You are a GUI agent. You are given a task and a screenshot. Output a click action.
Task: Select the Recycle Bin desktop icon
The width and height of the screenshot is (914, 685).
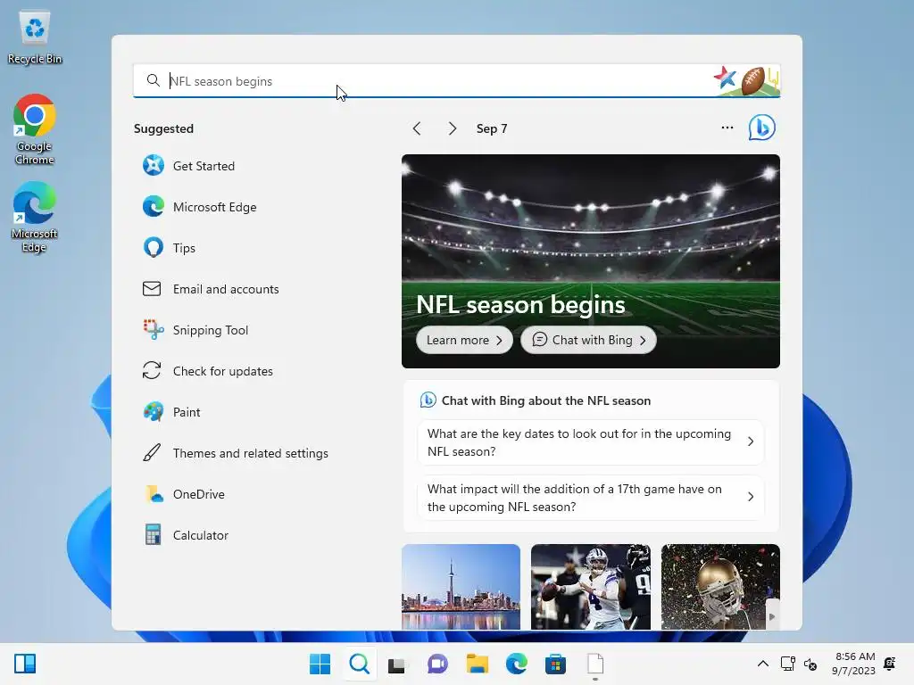click(x=35, y=37)
